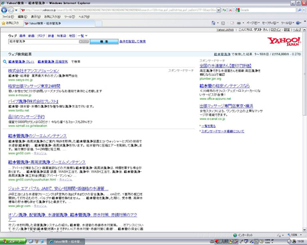The width and height of the screenshot is (307, 245).
Task: Open the recent pages dropdown beside Forward
Action: click(16, 10)
